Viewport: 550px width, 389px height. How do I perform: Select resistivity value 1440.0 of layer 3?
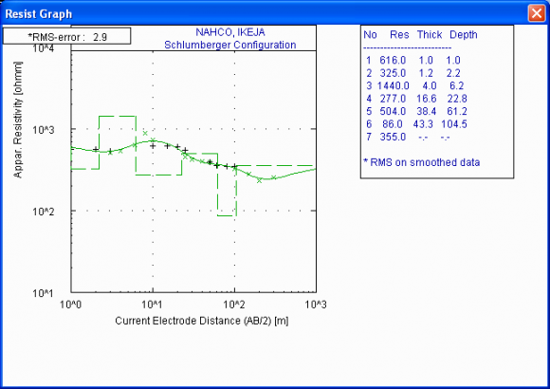coord(393,85)
